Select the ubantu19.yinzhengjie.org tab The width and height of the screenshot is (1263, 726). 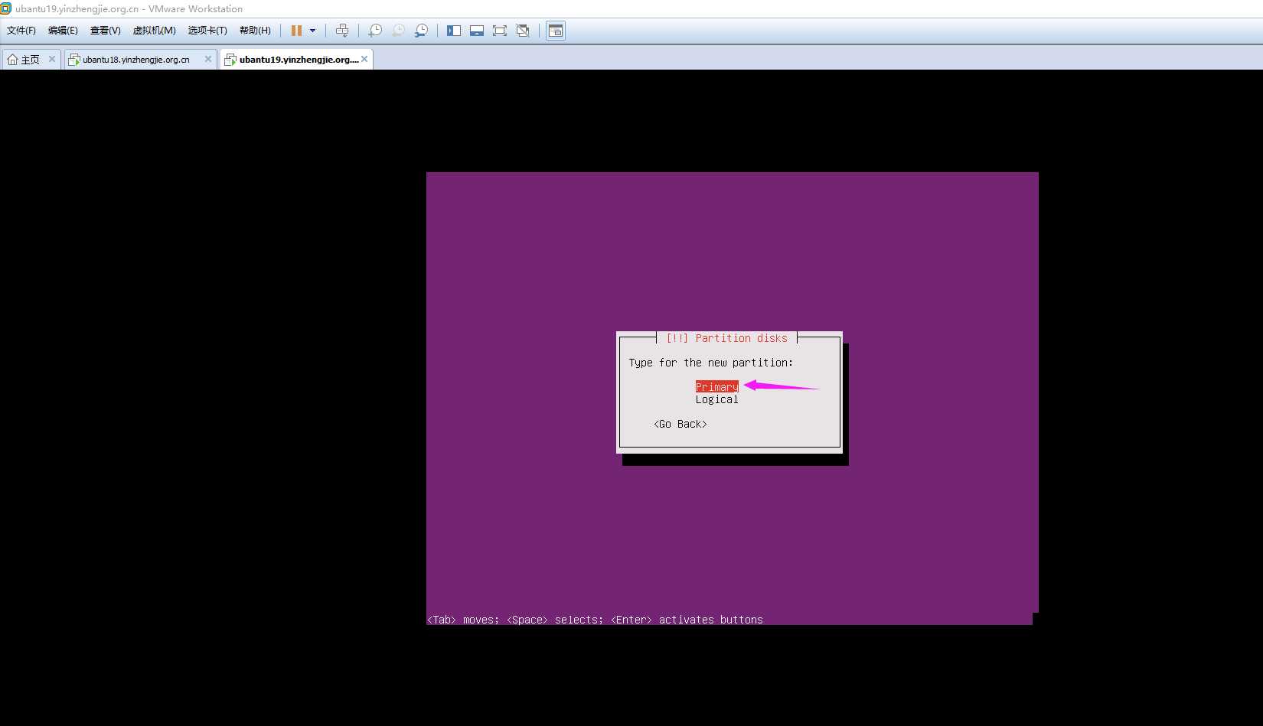299,59
